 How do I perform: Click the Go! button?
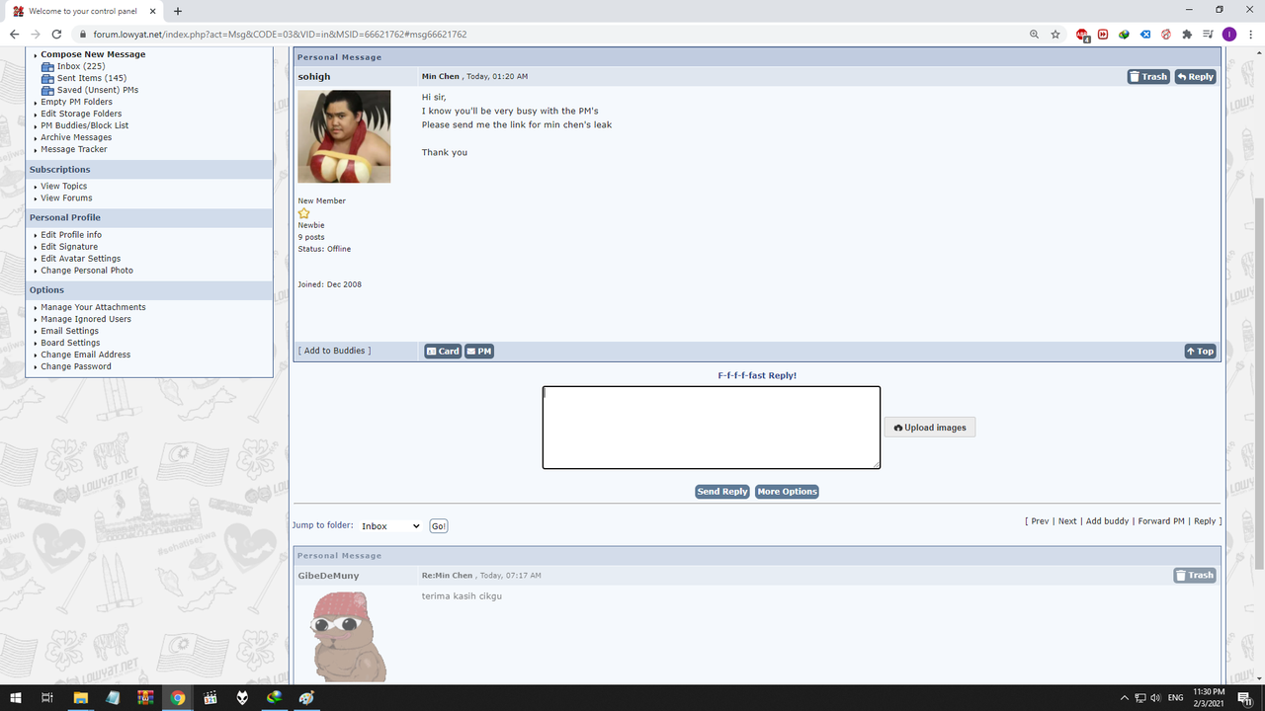pos(439,526)
